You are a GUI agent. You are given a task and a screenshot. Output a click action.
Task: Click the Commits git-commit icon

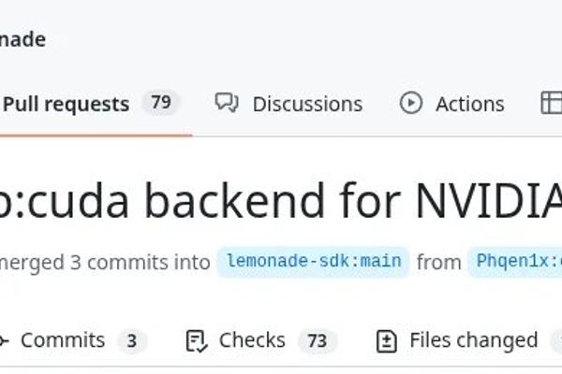tap(4, 340)
